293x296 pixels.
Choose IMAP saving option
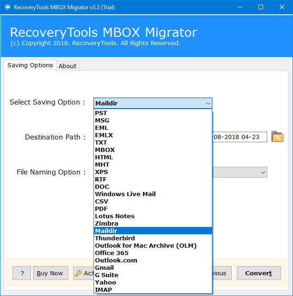pos(153,290)
